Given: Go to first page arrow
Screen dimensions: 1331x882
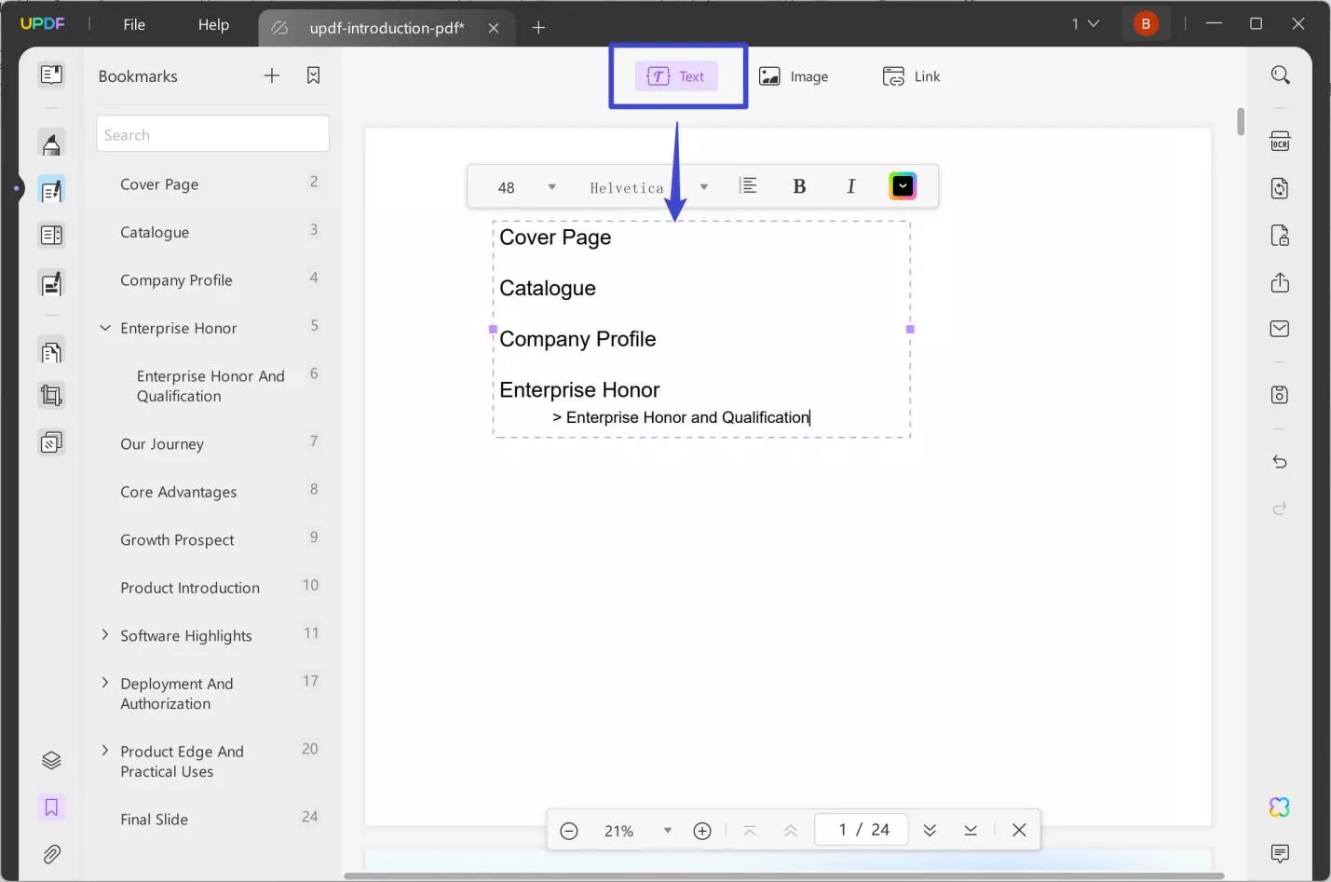Looking at the screenshot, I should pyautogui.click(x=750, y=831).
